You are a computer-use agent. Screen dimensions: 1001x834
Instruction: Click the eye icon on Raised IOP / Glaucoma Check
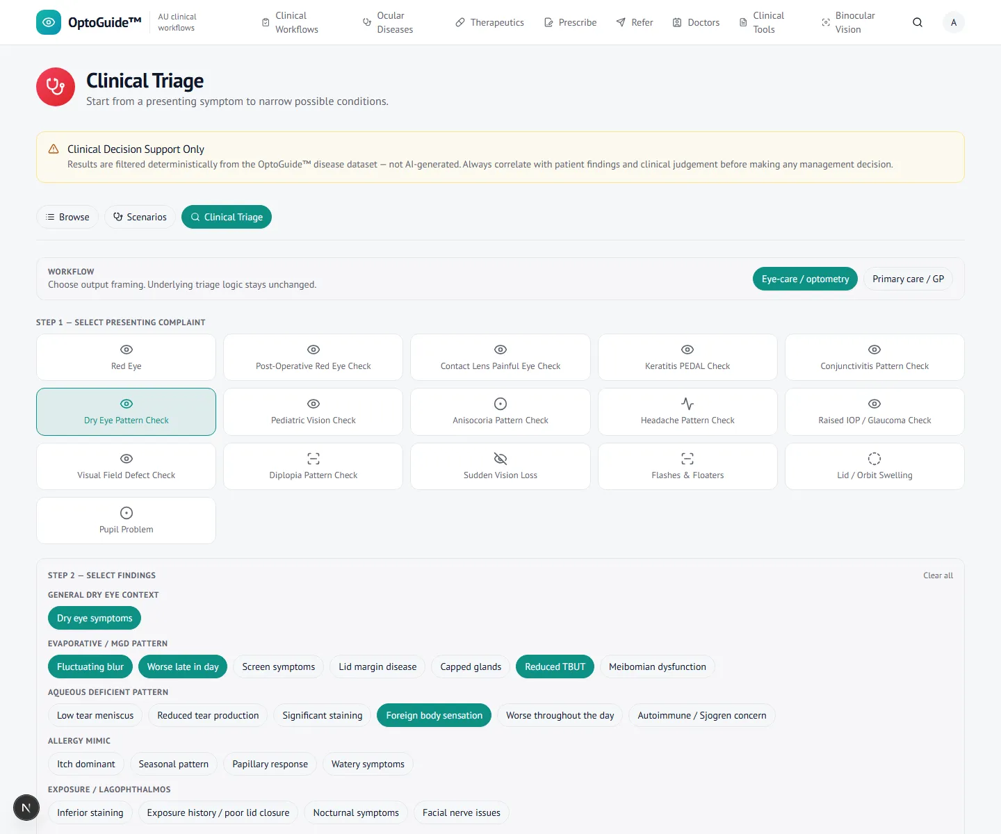point(874,404)
